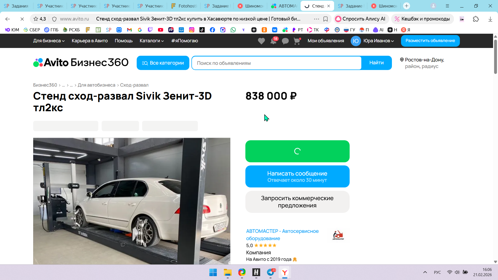Stop page loading with X button
The width and height of the screenshot is (498, 280).
pos(22,19)
